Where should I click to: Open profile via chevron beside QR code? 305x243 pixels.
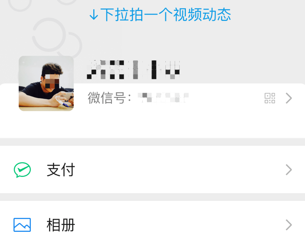pos(289,98)
